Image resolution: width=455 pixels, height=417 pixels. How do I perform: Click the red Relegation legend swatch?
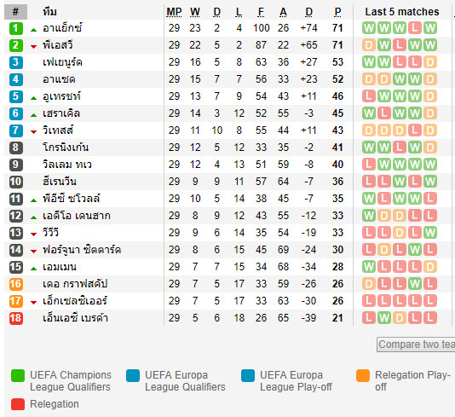tap(18, 404)
